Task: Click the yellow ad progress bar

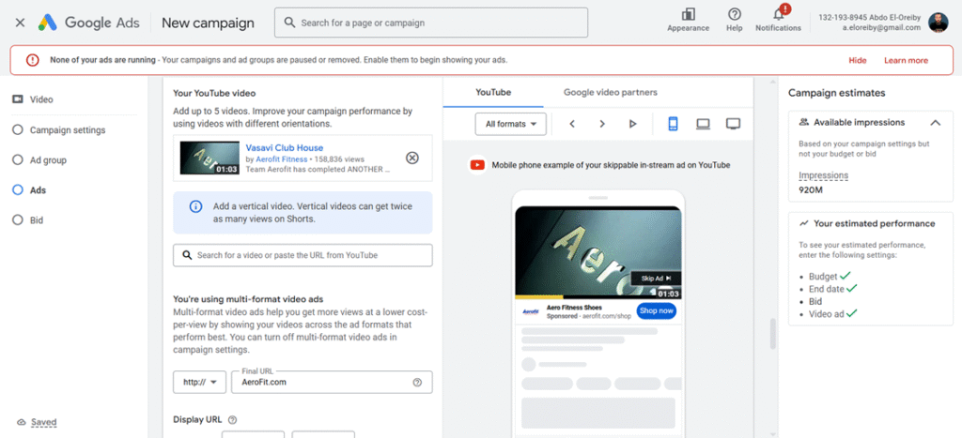Action: [538, 297]
